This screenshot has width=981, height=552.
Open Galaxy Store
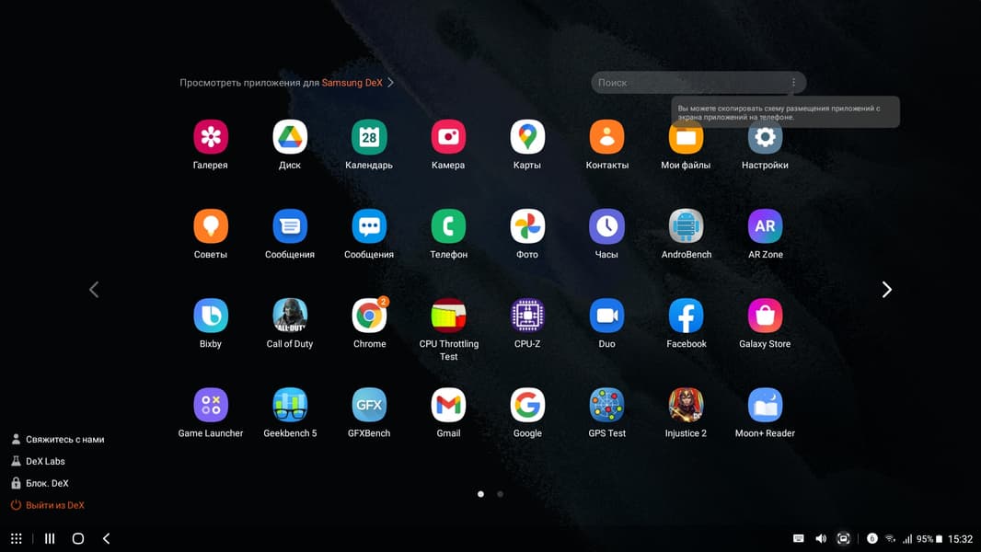(x=765, y=316)
